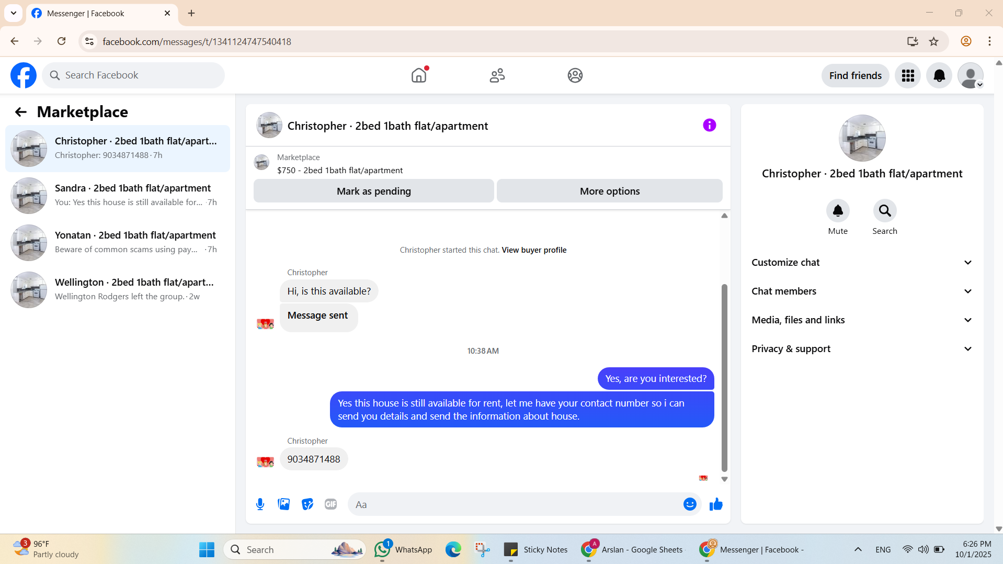Install the app via address bar icon
The image size is (1003, 564).
pyautogui.click(x=913, y=41)
